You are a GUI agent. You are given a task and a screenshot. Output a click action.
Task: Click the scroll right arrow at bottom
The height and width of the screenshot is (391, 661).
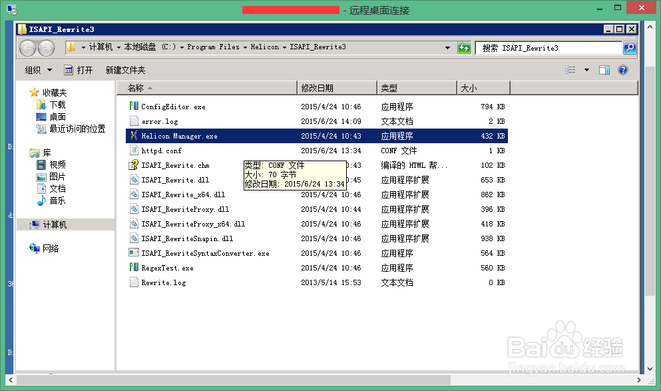point(638,380)
